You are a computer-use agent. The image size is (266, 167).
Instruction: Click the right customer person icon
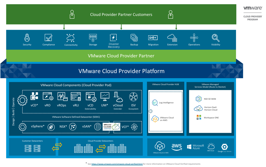[x=171, y=14]
